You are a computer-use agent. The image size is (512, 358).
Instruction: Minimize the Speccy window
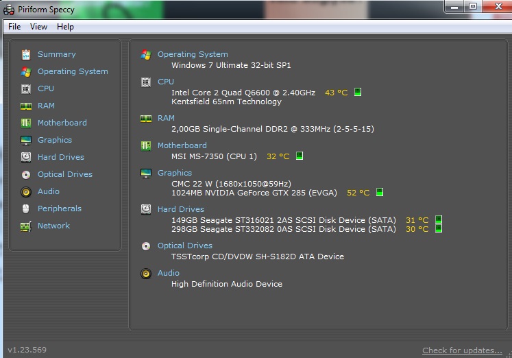coord(454,7)
